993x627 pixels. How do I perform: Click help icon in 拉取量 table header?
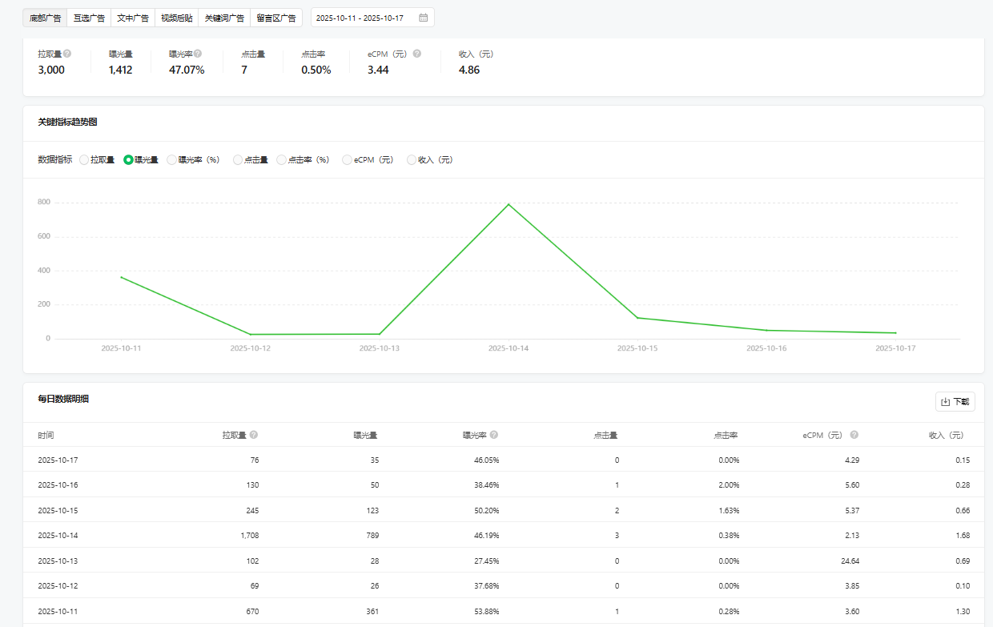tap(254, 435)
